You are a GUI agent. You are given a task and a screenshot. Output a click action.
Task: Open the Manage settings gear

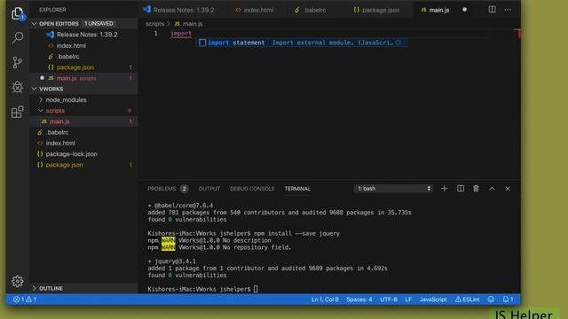click(17, 281)
